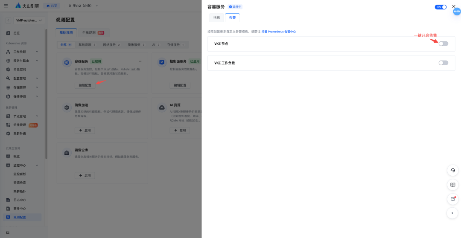Click the back arrow beside cluster selector
Screen dimensions: 461x238
point(8,20)
